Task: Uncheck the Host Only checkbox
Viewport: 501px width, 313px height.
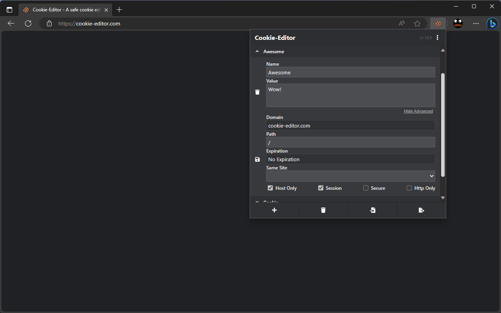Action: pos(270,188)
